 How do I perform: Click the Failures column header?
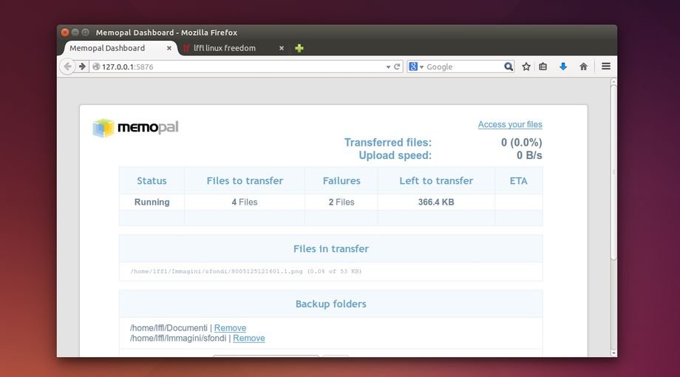pyautogui.click(x=341, y=180)
